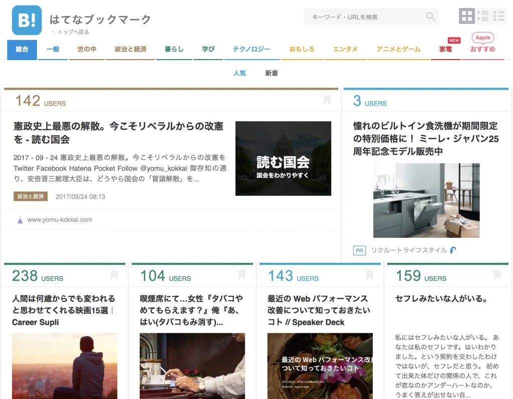Click the トップへ戻る link
Viewport: 513px width, 399px height.
pos(70,32)
